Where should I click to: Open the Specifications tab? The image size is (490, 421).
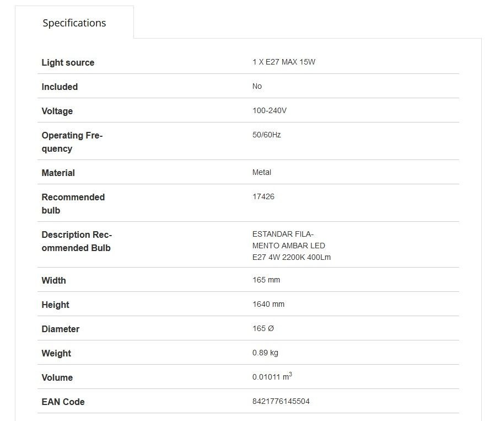tap(74, 23)
